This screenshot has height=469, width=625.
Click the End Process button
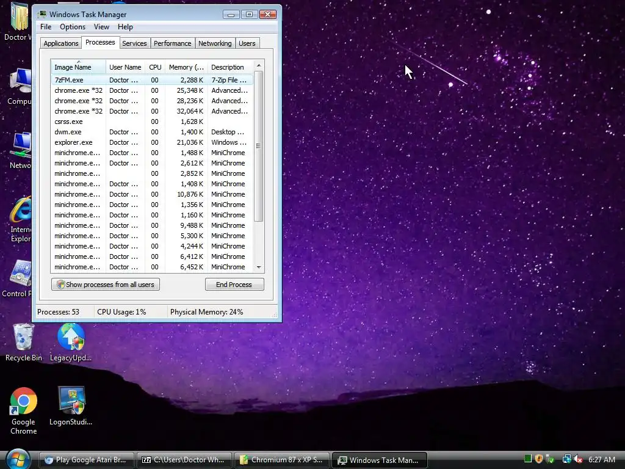point(234,285)
